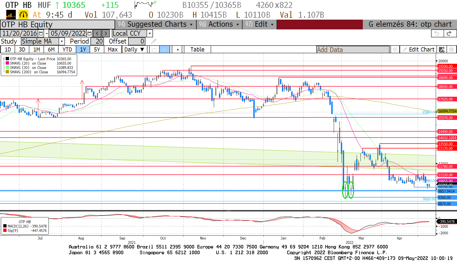This screenshot has height=270, width=457.
Task: Open the Table view
Action: [x=197, y=50]
